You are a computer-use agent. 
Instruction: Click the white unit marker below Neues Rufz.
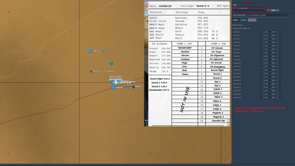pyautogui.click(x=116, y=82)
